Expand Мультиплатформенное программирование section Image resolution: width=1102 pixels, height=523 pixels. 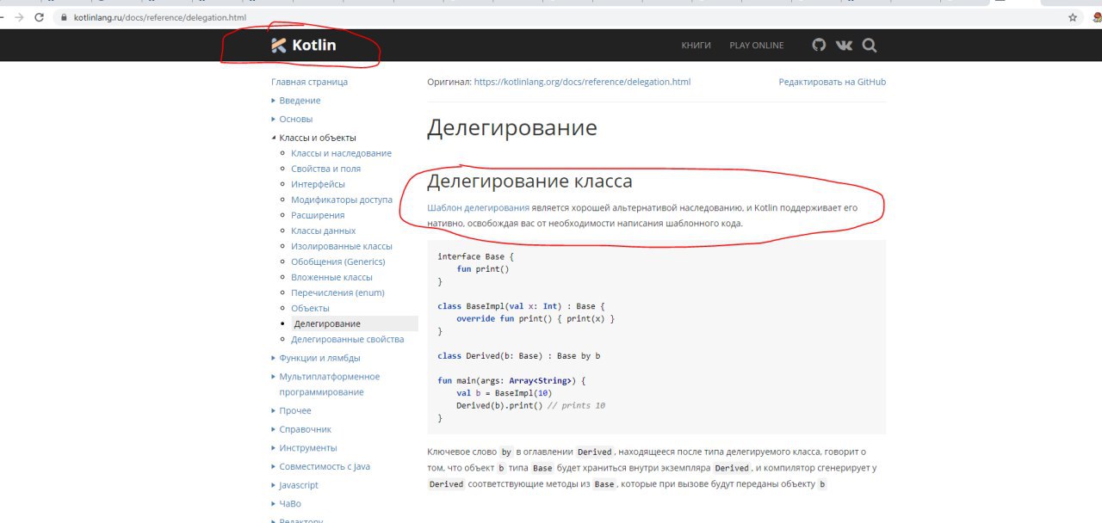[x=329, y=384]
